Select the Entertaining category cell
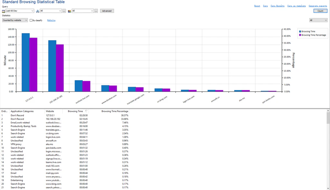Image resolution: width=330 pixels, height=190 pixels. [x=17, y=180]
